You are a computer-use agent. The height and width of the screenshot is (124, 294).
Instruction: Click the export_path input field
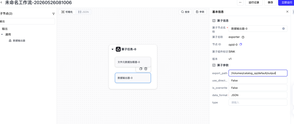[258, 73]
